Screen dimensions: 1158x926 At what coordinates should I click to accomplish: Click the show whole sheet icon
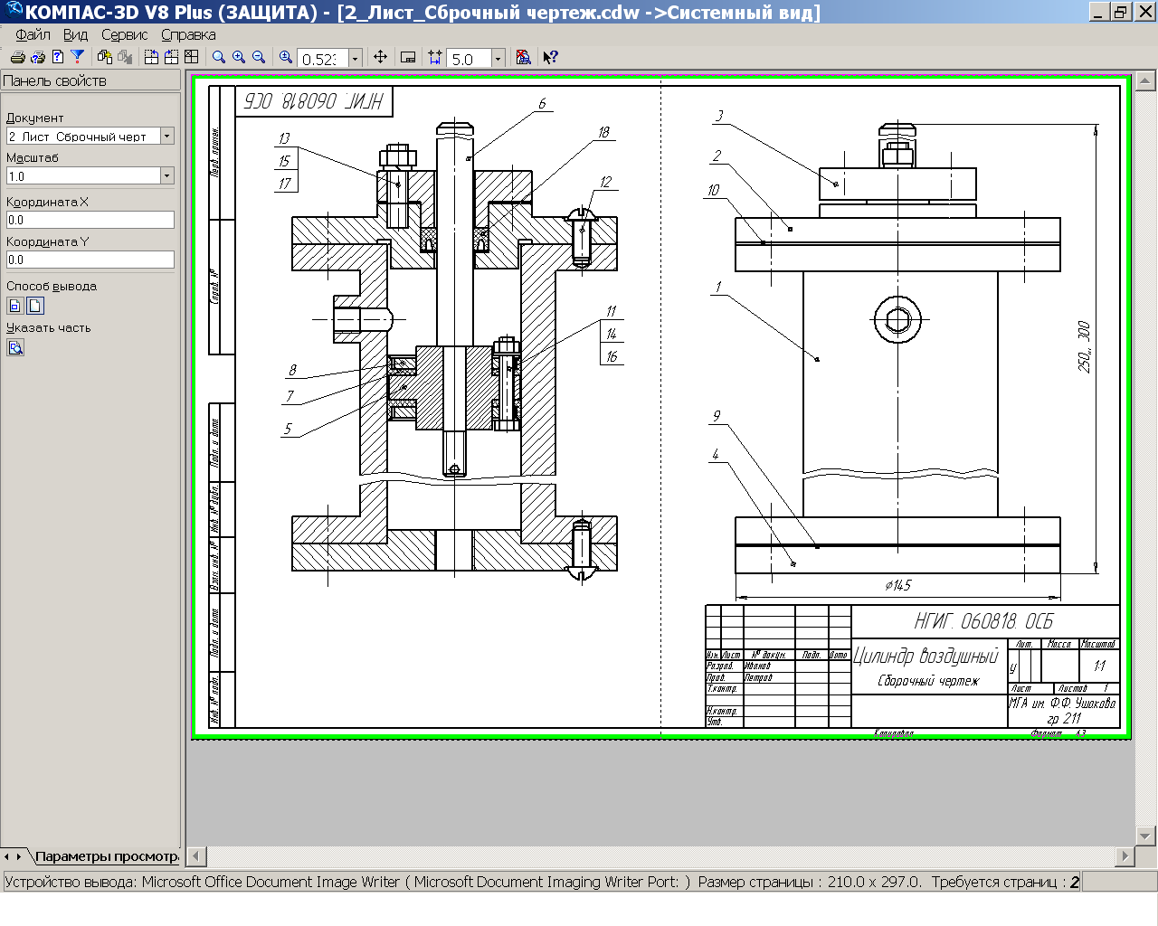click(x=408, y=57)
